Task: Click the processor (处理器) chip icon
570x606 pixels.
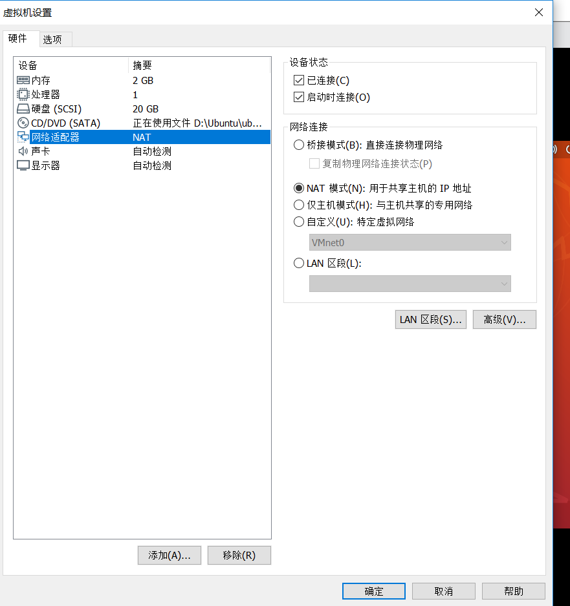Action: pyautogui.click(x=23, y=95)
